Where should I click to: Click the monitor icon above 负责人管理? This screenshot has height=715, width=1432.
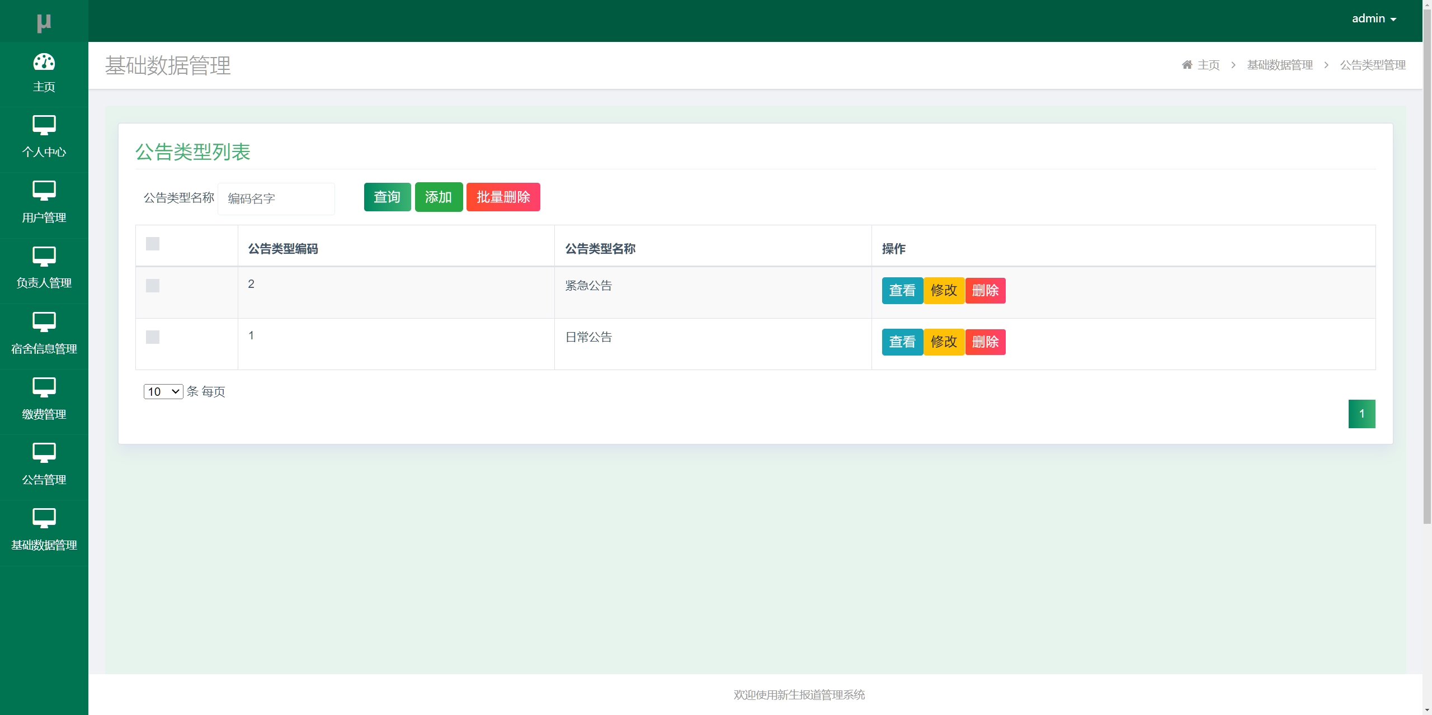coord(44,257)
